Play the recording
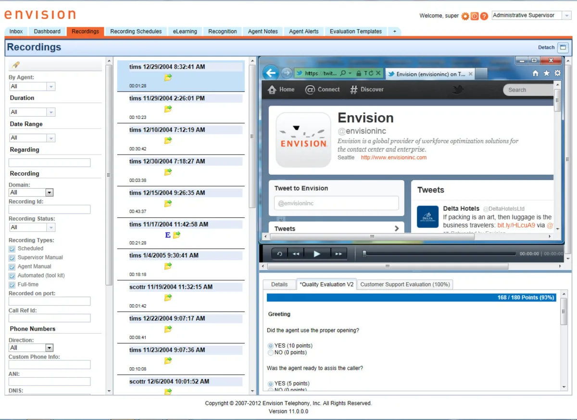Viewport: 577px width, 420px height. click(x=317, y=254)
